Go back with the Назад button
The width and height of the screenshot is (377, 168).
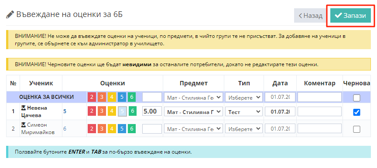(310, 16)
